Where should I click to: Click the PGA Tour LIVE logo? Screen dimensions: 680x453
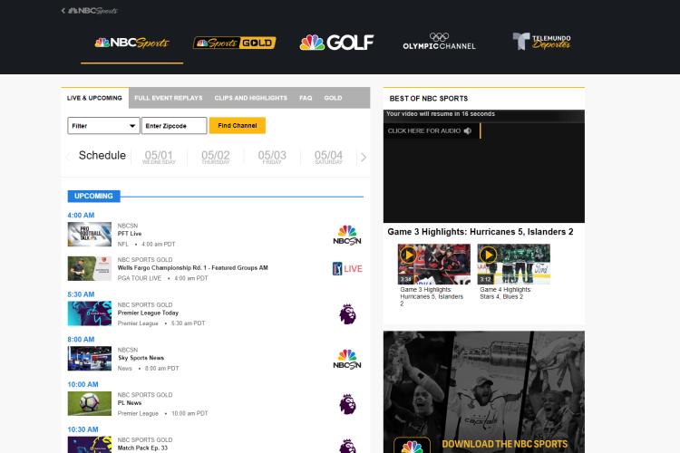click(x=347, y=269)
